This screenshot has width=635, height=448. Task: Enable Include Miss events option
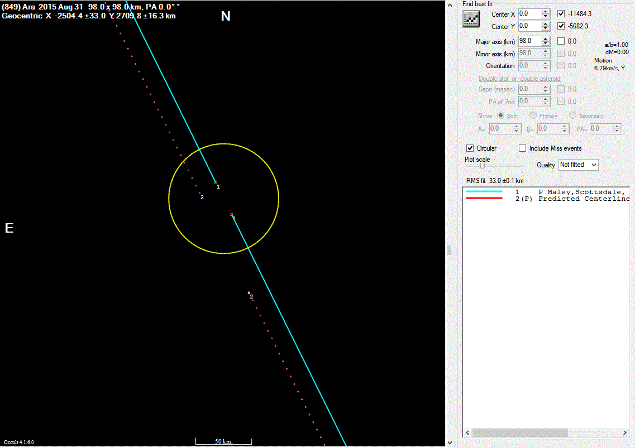click(523, 148)
